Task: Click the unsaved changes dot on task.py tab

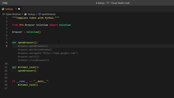Action: pyautogui.click(x=19, y=9)
